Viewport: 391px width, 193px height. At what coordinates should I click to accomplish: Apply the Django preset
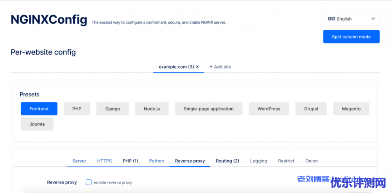113,109
